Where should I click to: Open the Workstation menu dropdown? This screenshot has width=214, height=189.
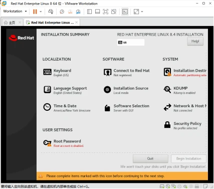[15, 11]
